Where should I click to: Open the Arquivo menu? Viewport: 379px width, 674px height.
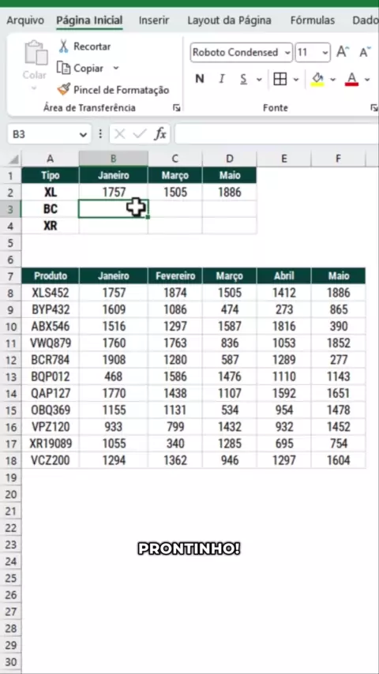tap(25, 21)
